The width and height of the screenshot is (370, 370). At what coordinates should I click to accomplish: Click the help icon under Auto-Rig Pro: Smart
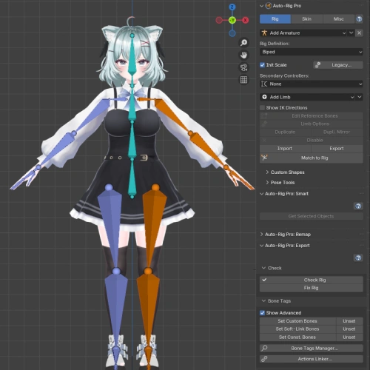(358, 206)
